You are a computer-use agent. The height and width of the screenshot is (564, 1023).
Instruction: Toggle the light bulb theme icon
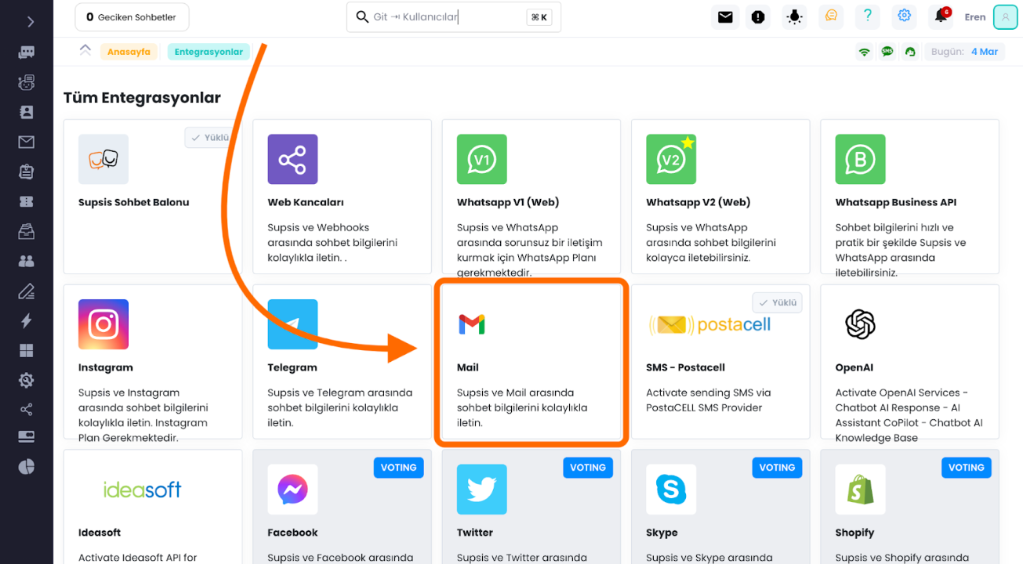[x=795, y=16]
